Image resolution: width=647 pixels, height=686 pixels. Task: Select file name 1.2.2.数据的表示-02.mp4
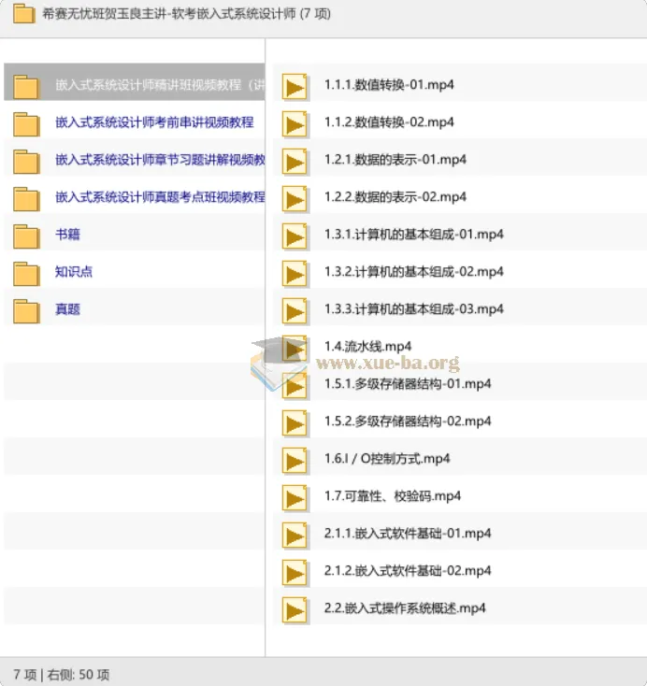tap(395, 197)
